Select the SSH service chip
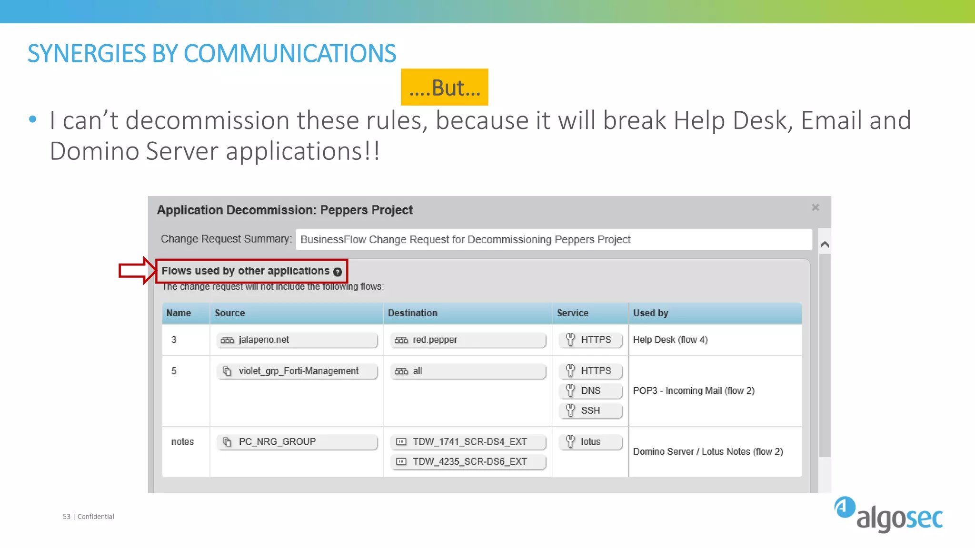This screenshot has height=548, width=975. (591, 411)
